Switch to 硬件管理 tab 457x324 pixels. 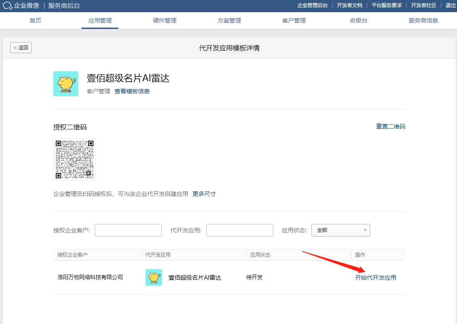click(x=165, y=21)
